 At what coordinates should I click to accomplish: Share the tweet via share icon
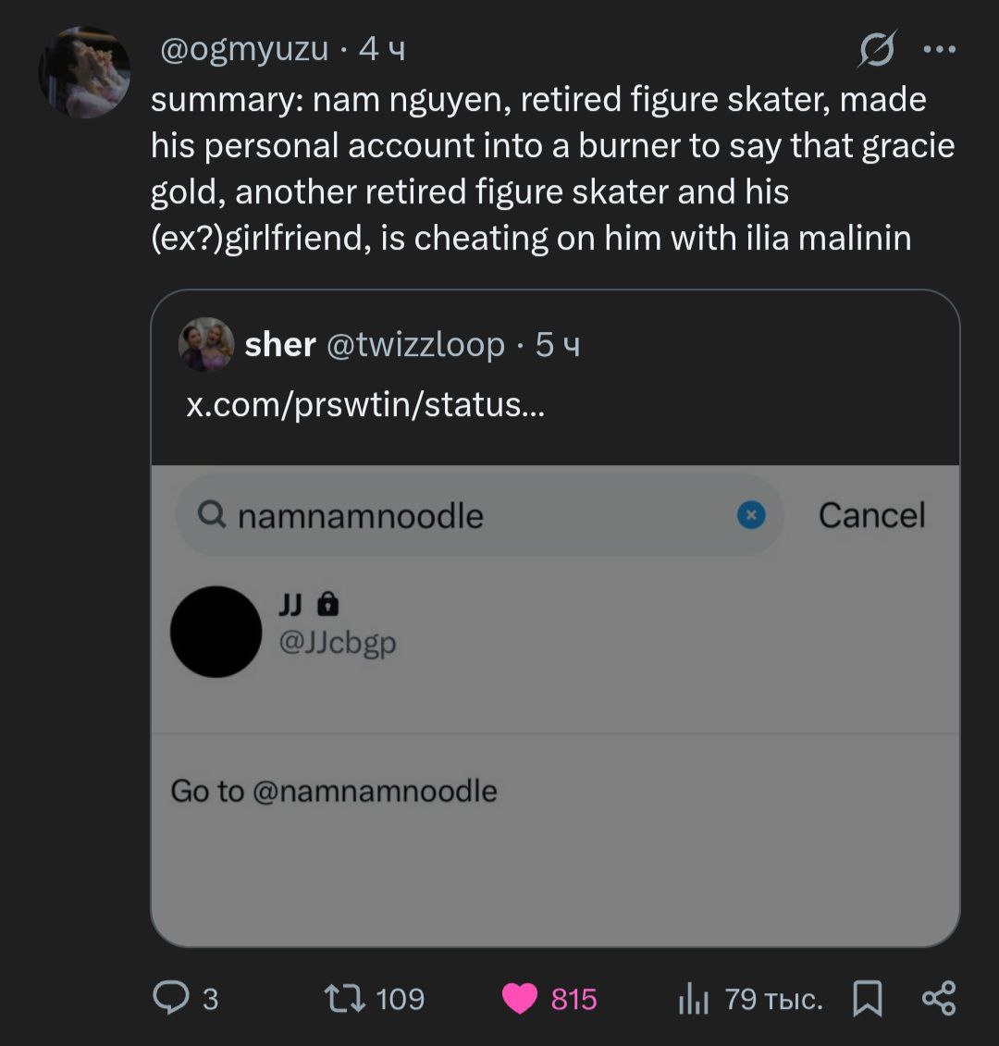939,999
